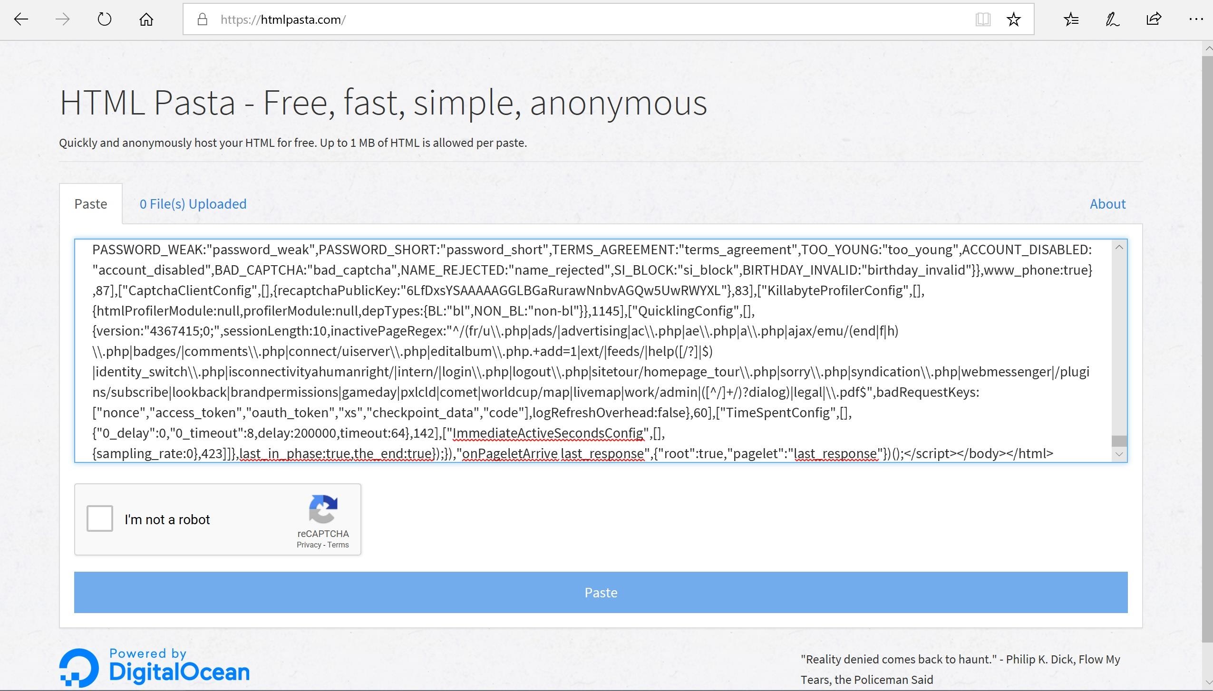Click the 'I'm not a robot' label
This screenshot has height=691, width=1213.
point(167,519)
